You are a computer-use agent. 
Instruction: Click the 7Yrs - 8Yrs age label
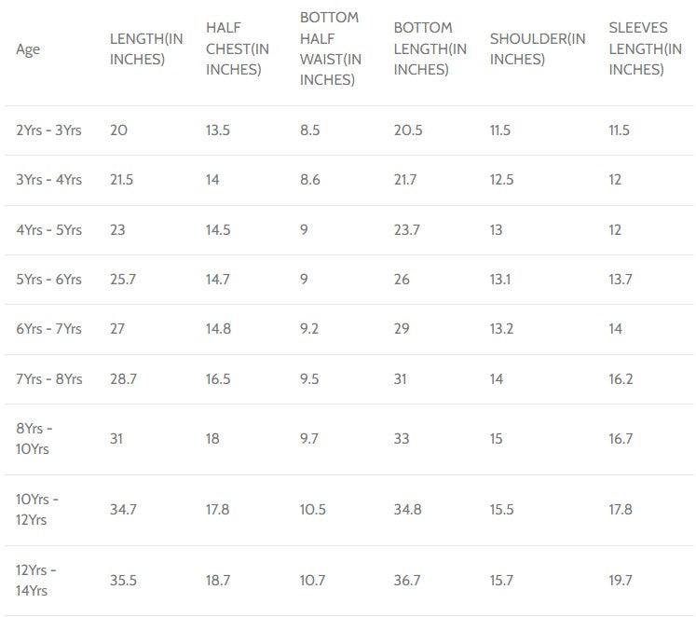tap(49, 379)
